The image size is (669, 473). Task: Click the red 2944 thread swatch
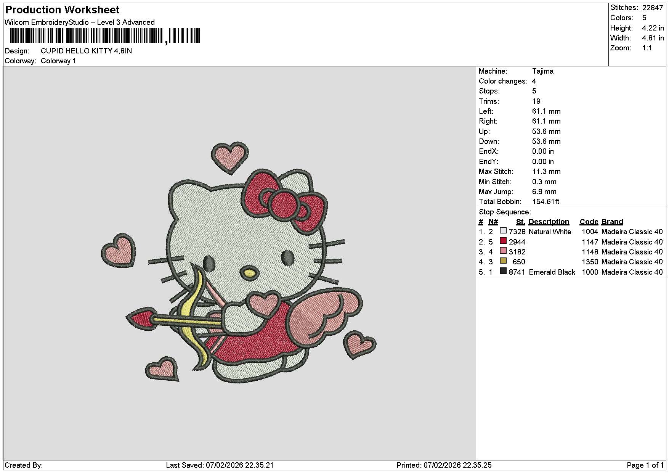(x=503, y=241)
